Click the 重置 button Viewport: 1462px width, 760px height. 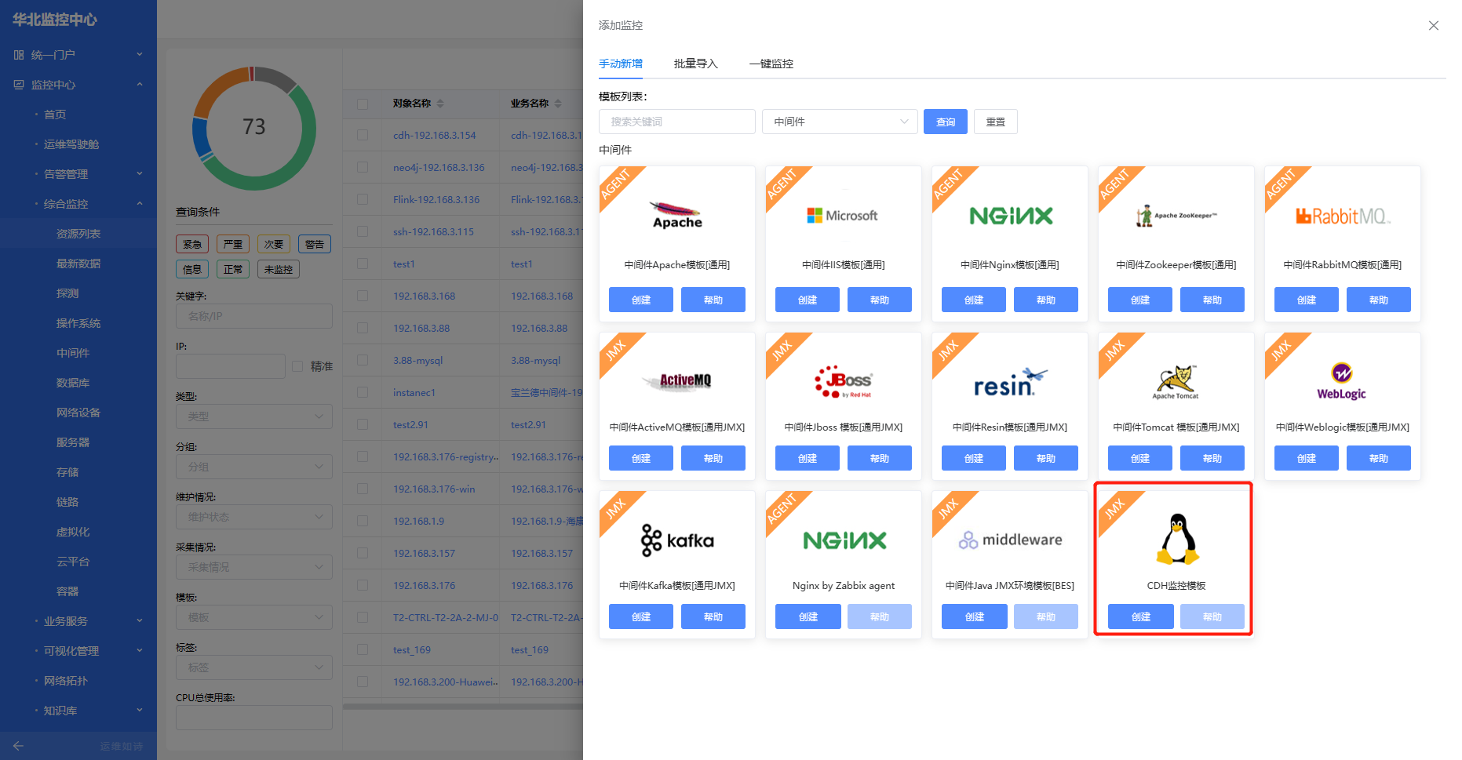[996, 122]
